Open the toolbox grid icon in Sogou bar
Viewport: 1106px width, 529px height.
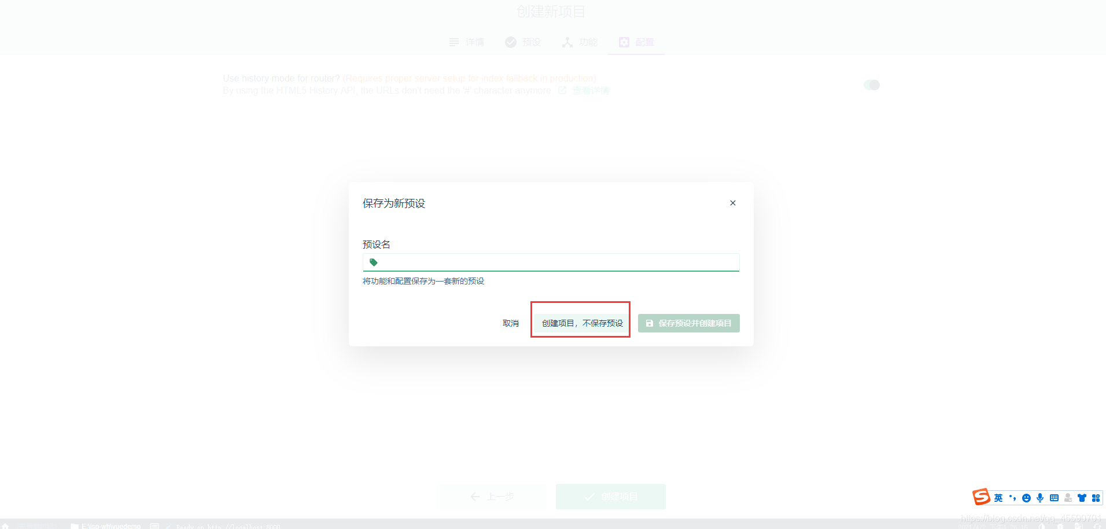pyautogui.click(x=1096, y=498)
